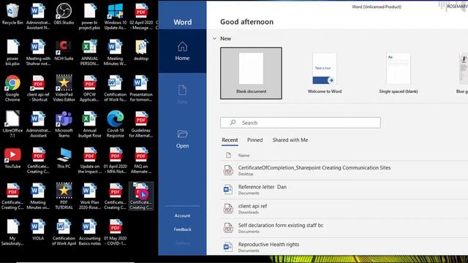Select the This PC desktop icon
Viewport: 468px width, 263px height.
click(64, 158)
